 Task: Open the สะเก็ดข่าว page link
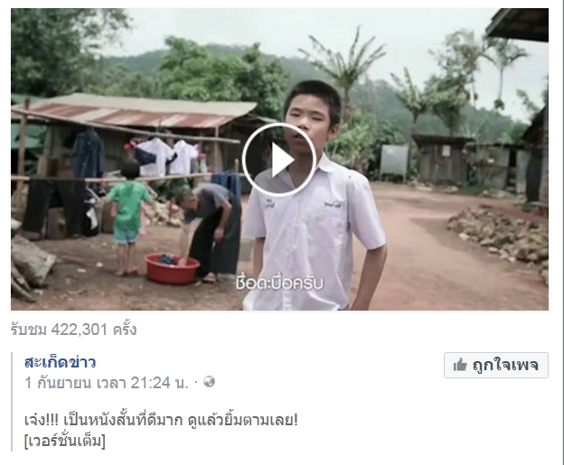(x=60, y=362)
